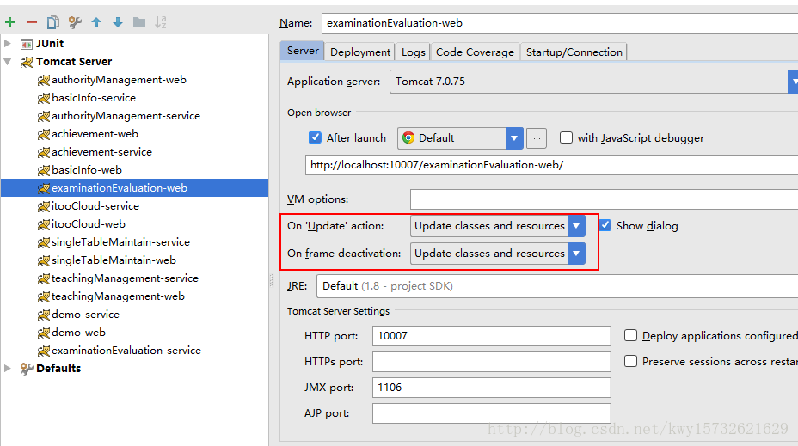Select authorityManagement-service configuration
Image resolution: width=798 pixels, height=446 pixels.
[x=126, y=116]
